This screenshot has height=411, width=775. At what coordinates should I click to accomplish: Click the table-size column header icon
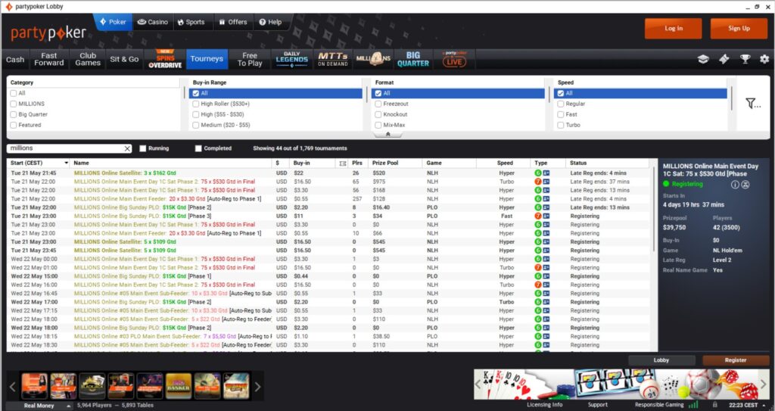[343, 163]
